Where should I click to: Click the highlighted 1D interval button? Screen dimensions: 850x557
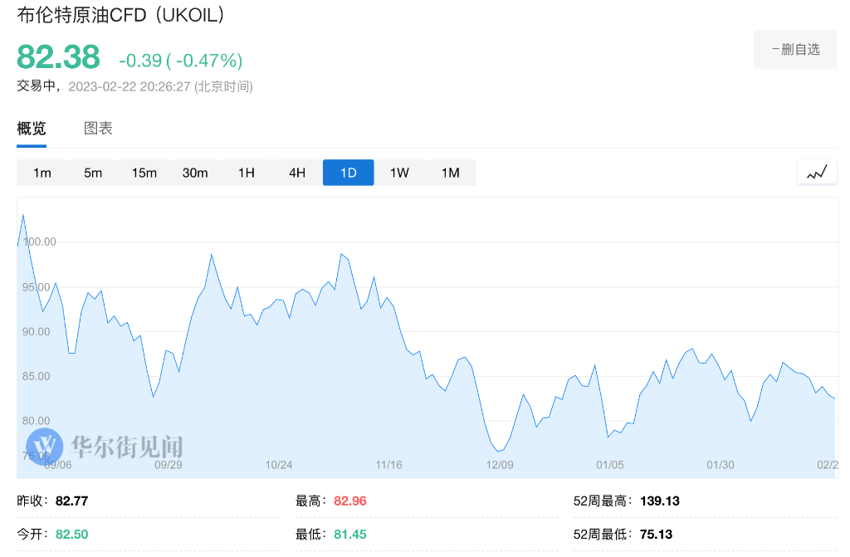pos(348,172)
